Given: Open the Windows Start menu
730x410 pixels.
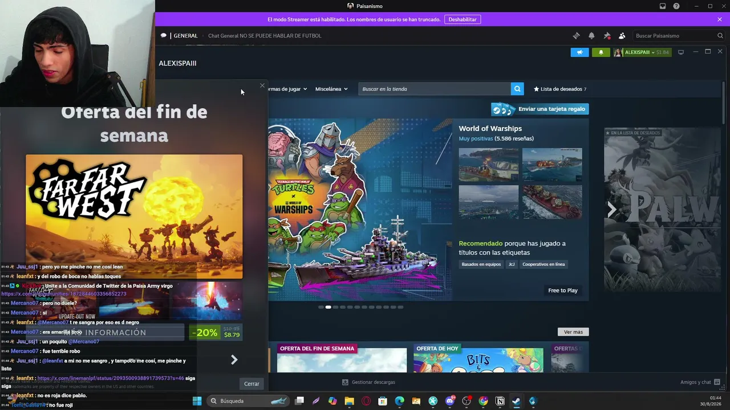Looking at the screenshot, I should [197, 401].
